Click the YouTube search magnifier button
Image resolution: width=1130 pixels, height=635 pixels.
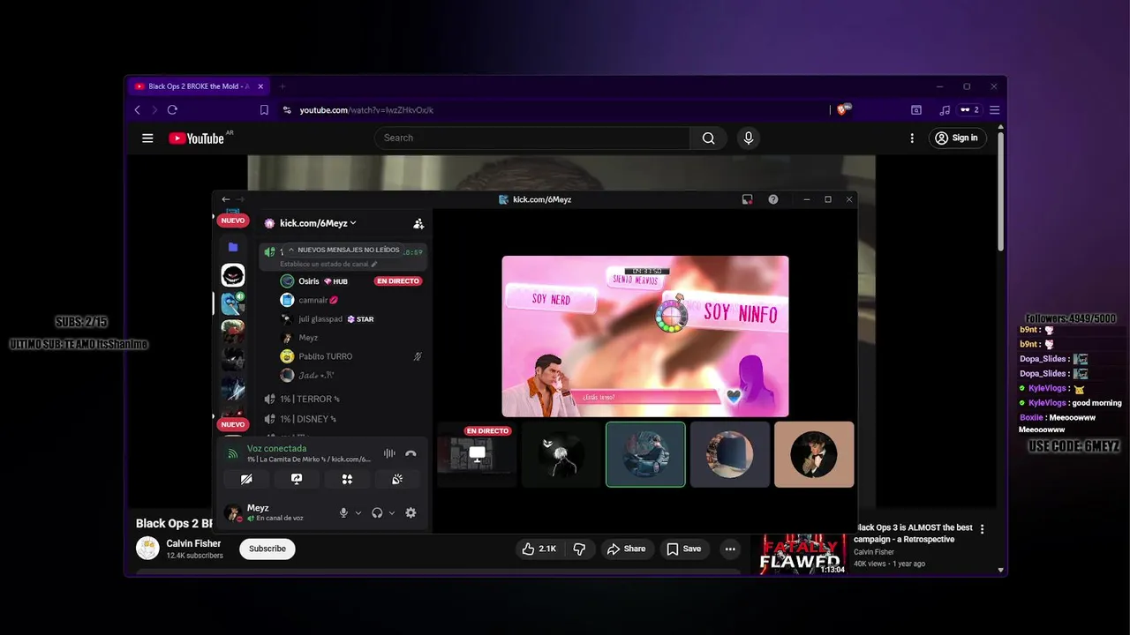point(708,138)
